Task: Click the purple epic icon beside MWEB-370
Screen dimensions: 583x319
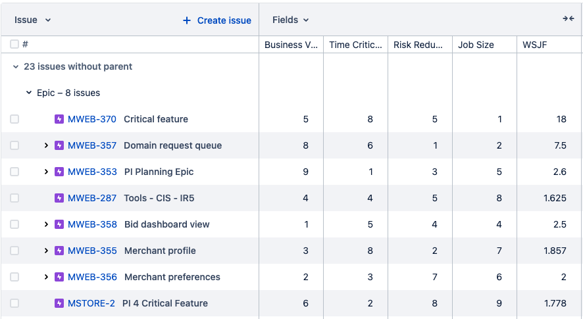Action: [x=59, y=119]
